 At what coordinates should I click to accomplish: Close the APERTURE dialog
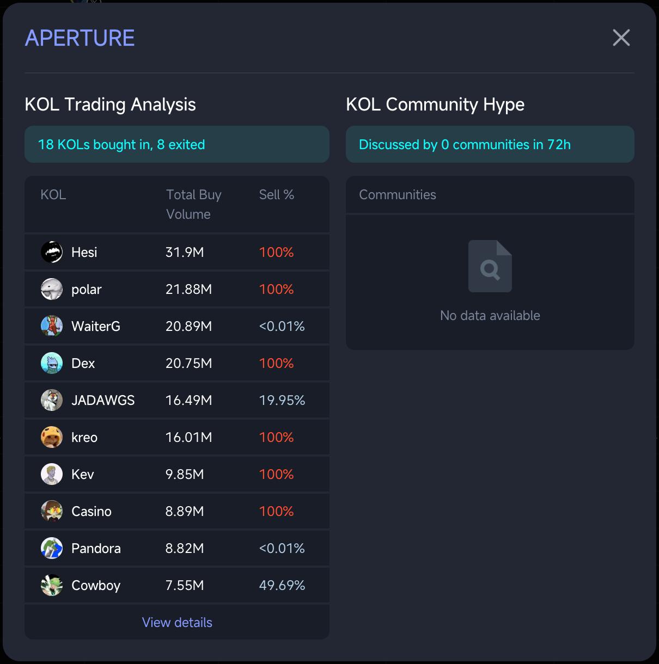[621, 38]
